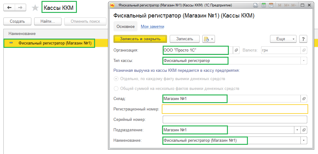
Task: Click the Наименование input field in dialog
Action: 232,140
